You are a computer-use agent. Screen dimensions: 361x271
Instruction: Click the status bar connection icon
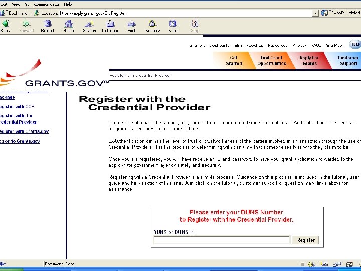click(3, 264)
